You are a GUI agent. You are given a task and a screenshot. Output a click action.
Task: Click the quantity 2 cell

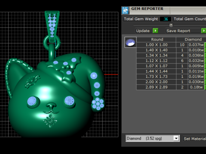(182, 87)
